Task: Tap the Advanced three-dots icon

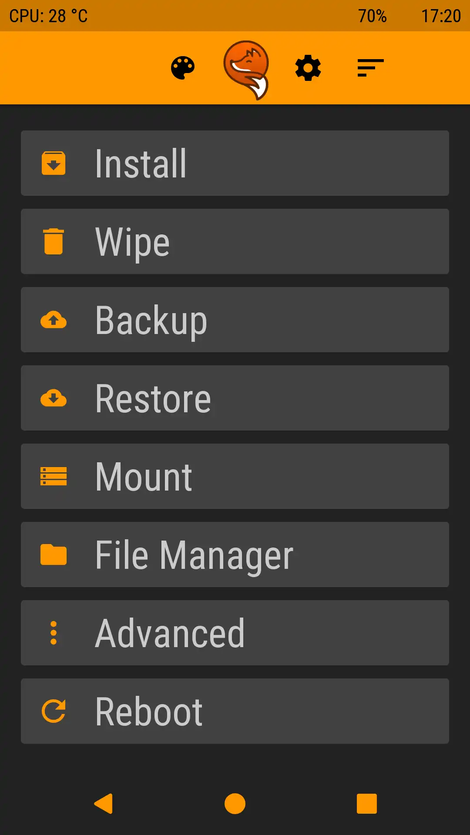Action: tap(53, 633)
